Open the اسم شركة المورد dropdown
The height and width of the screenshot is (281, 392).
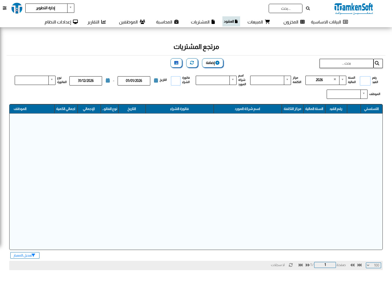(x=216, y=80)
